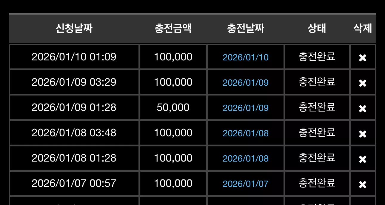
Task: Select the 50,000 amount cell
Action: [173, 107]
